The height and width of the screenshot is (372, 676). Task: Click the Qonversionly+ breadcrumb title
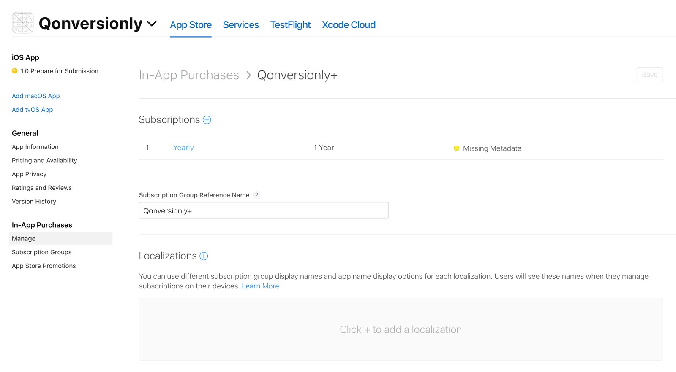tap(297, 75)
